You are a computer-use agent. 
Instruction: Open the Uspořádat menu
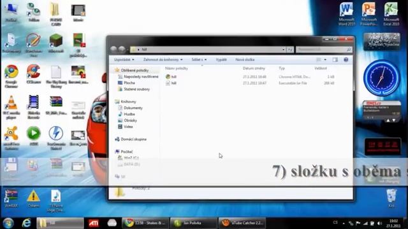coord(124,60)
